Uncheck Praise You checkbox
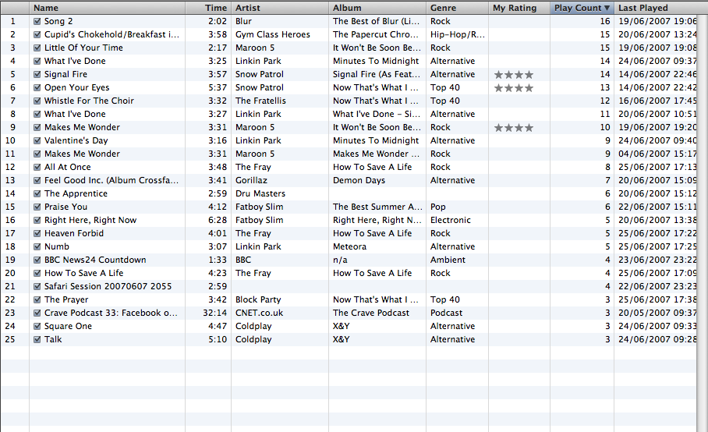This screenshot has height=432, width=708. (x=37, y=207)
